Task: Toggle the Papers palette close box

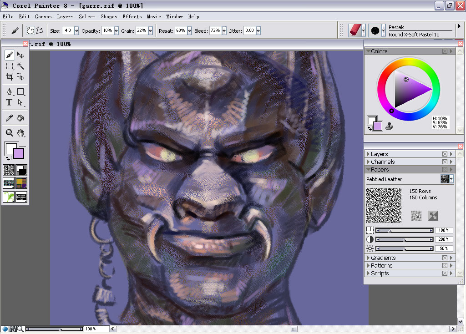Action: (x=445, y=169)
